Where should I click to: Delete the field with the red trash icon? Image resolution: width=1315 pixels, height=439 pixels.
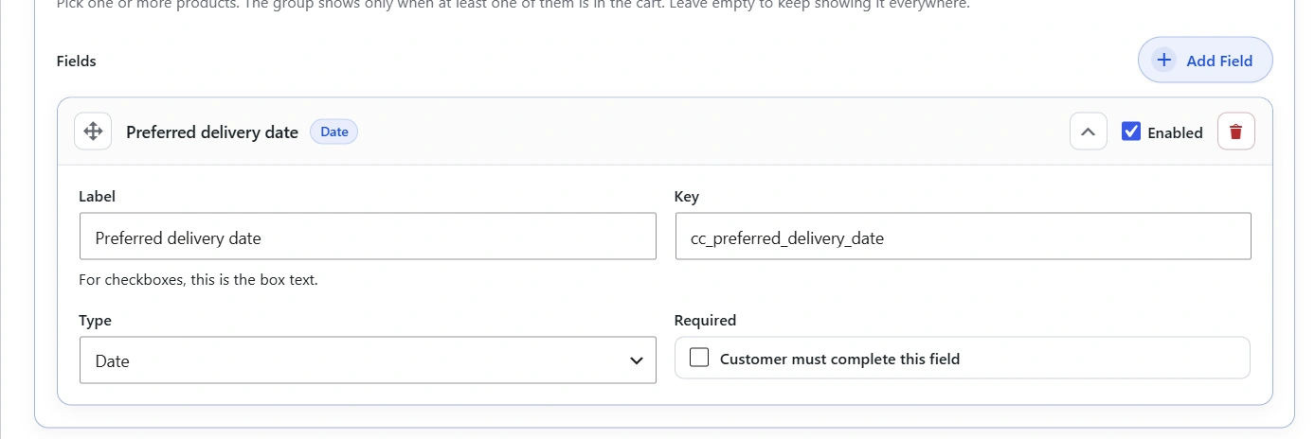tap(1235, 132)
